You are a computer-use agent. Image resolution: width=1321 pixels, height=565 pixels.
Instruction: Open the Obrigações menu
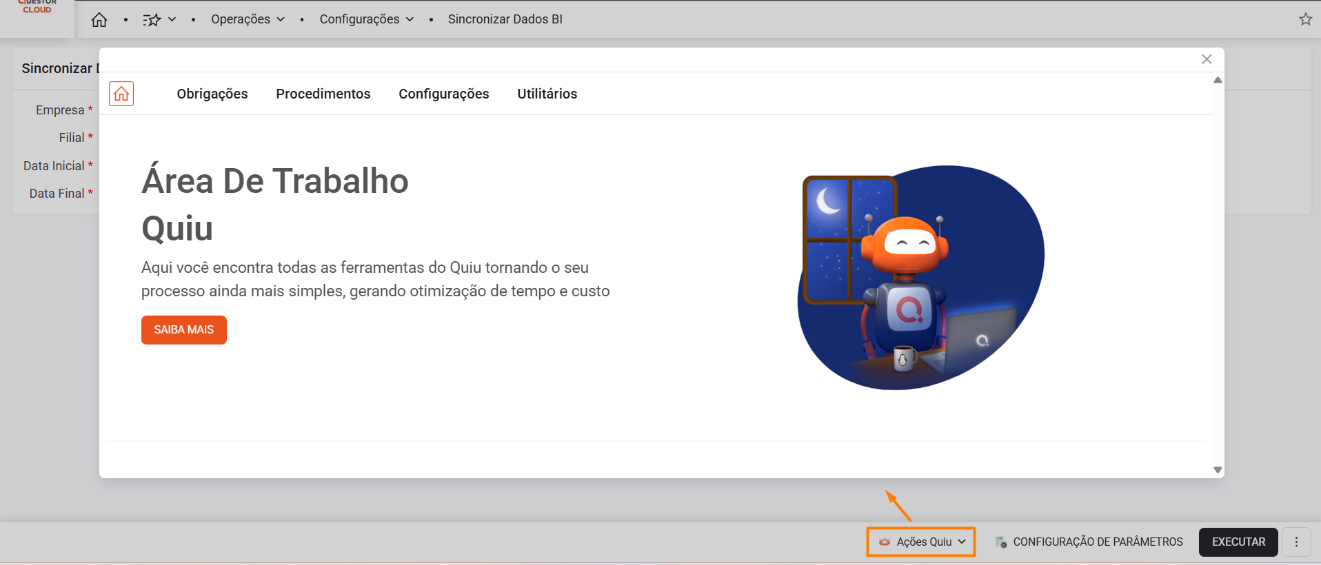click(212, 94)
